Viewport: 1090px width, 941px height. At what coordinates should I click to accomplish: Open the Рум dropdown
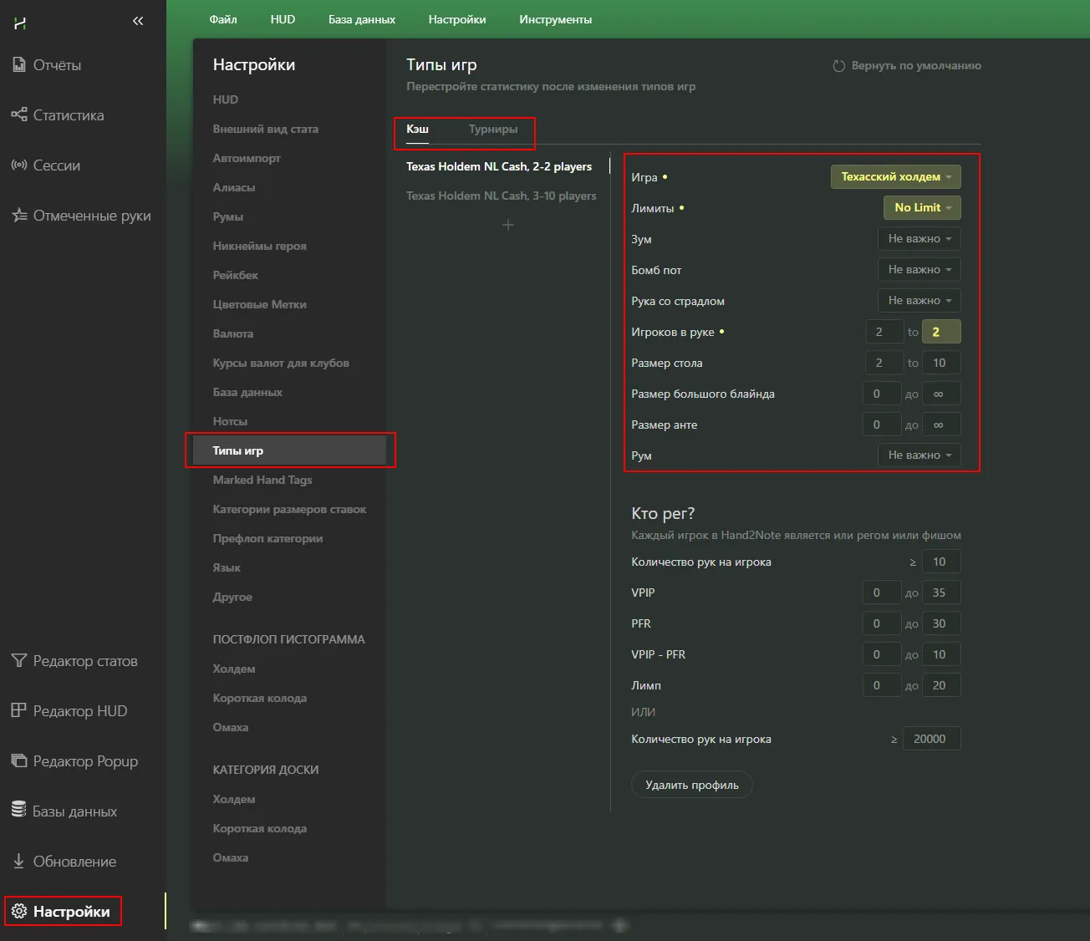919,455
